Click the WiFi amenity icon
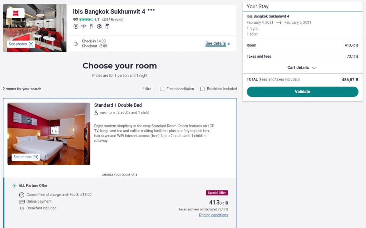Viewport: 366px width, 228px height. [x=84, y=26]
